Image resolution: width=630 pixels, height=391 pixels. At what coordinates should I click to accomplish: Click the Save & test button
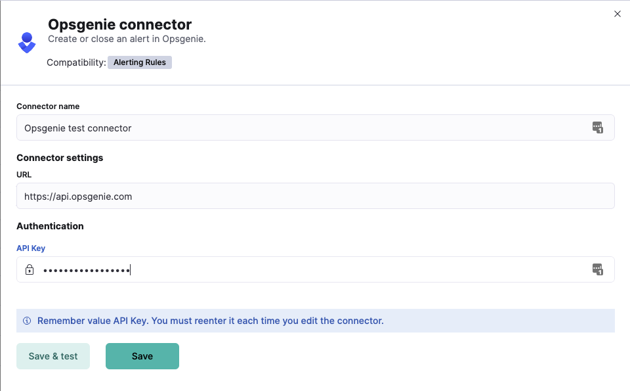pos(52,356)
